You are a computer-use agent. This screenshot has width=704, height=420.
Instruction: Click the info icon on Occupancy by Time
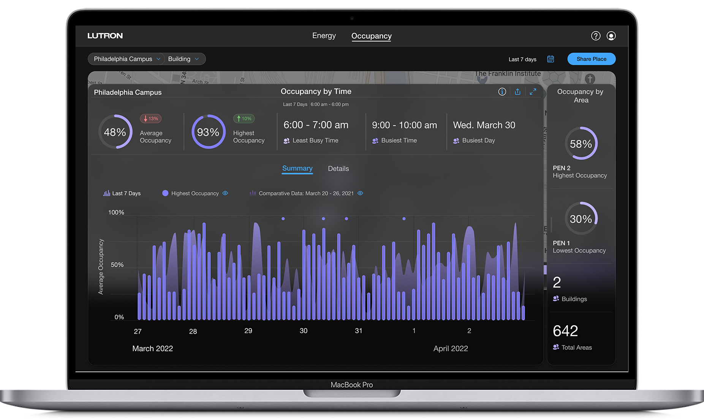coord(502,92)
